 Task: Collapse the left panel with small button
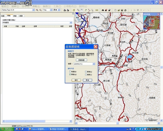pyautogui.click(x=73, y=14)
